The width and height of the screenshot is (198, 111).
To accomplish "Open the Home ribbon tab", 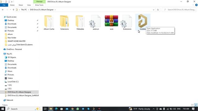I will (12, 5).
